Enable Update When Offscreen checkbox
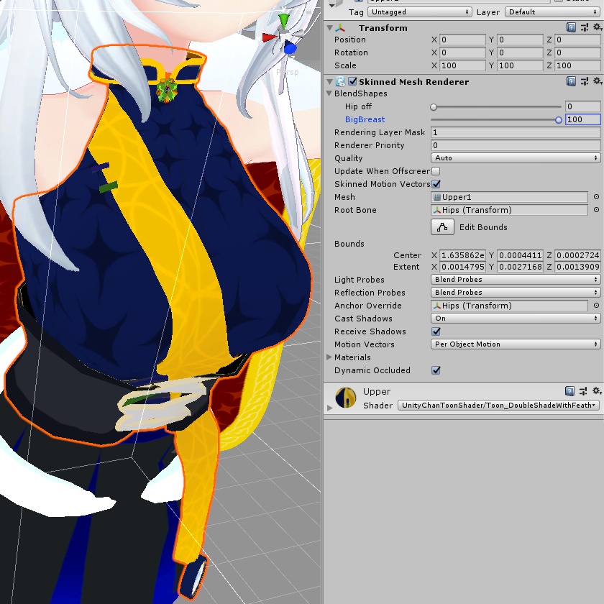This screenshot has width=604, height=604. 436,171
